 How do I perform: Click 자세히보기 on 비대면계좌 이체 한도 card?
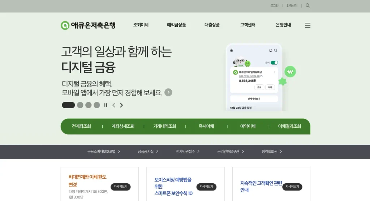coord(121,187)
